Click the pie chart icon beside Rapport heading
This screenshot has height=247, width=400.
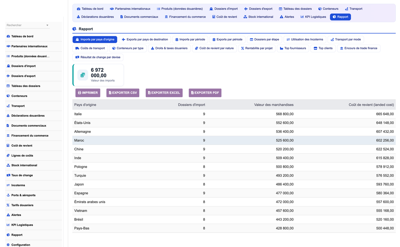tap(74, 29)
